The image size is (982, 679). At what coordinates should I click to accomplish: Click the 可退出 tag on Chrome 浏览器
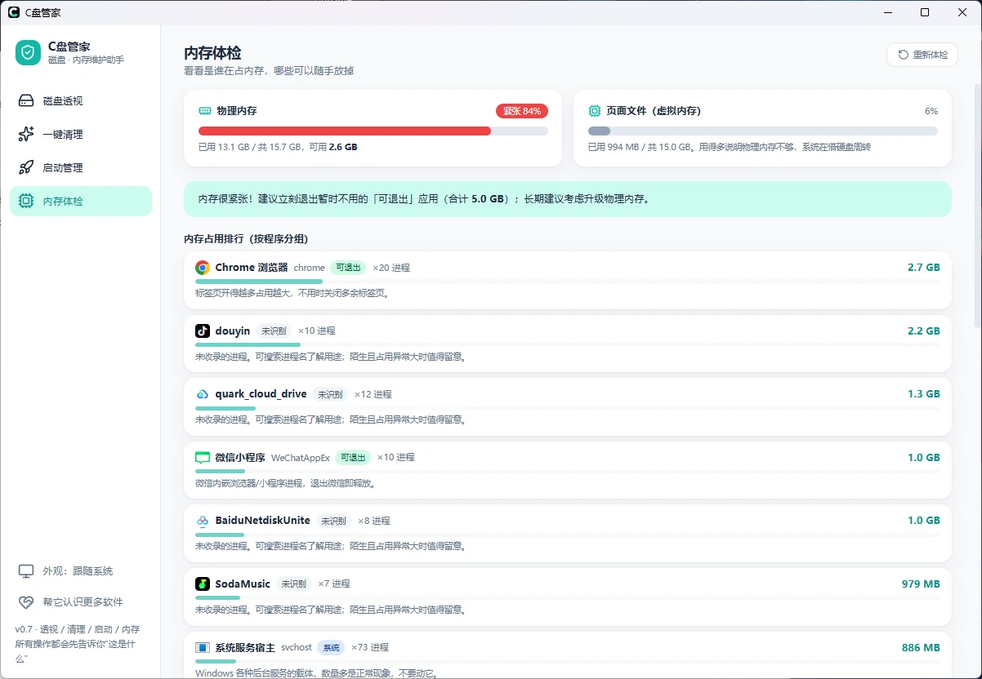pos(348,268)
